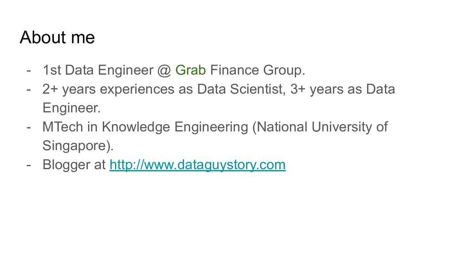The height and width of the screenshot is (255, 454).
Task: Click the @ symbol before Grab
Action: click(164, 70)
